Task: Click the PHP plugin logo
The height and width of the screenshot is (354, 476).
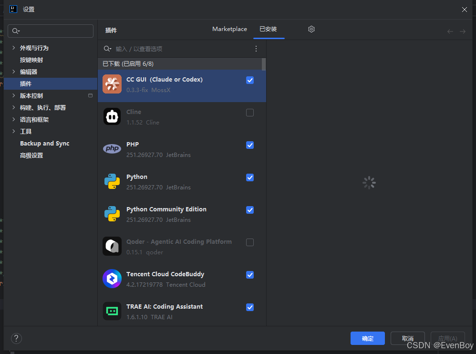Action: point(112,149)
